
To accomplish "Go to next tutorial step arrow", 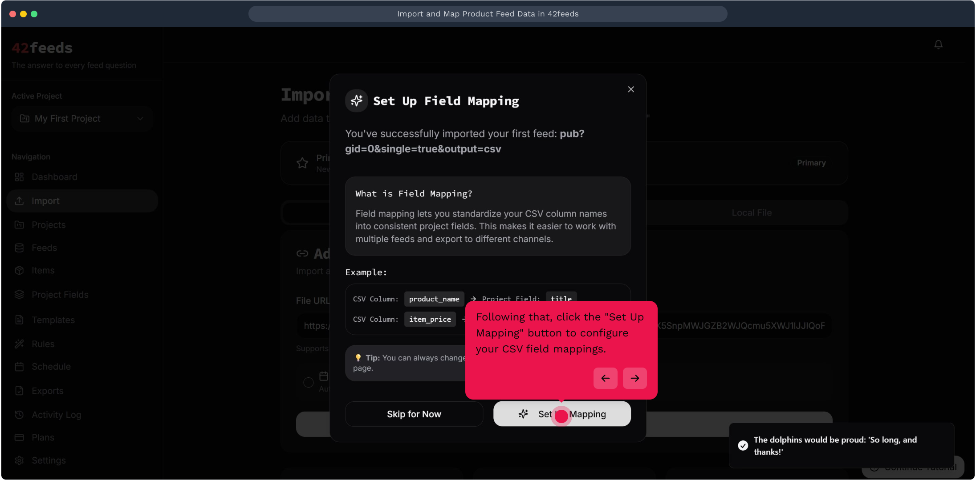I will coord(634,378).
